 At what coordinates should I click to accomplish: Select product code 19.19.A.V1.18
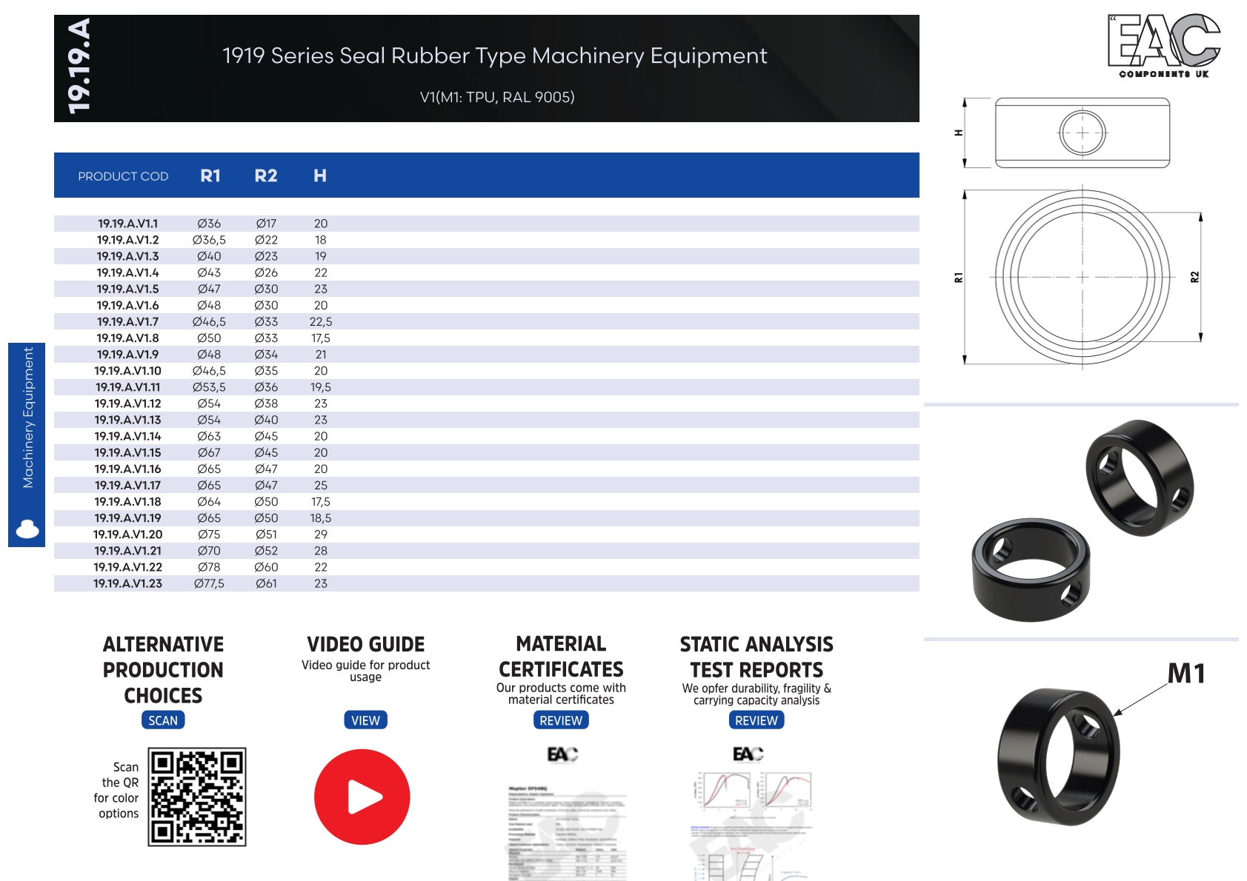coord(127,501)
